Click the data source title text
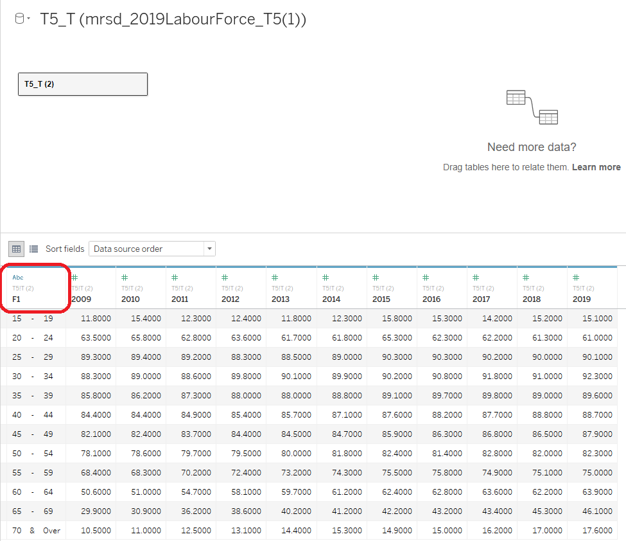The image size is (626, 541). [173, 19]
